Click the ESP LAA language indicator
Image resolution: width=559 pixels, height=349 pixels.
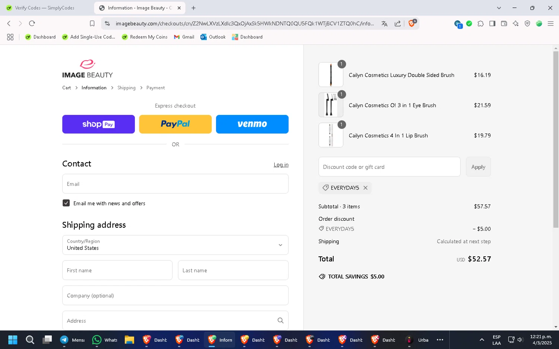(497, 340)
